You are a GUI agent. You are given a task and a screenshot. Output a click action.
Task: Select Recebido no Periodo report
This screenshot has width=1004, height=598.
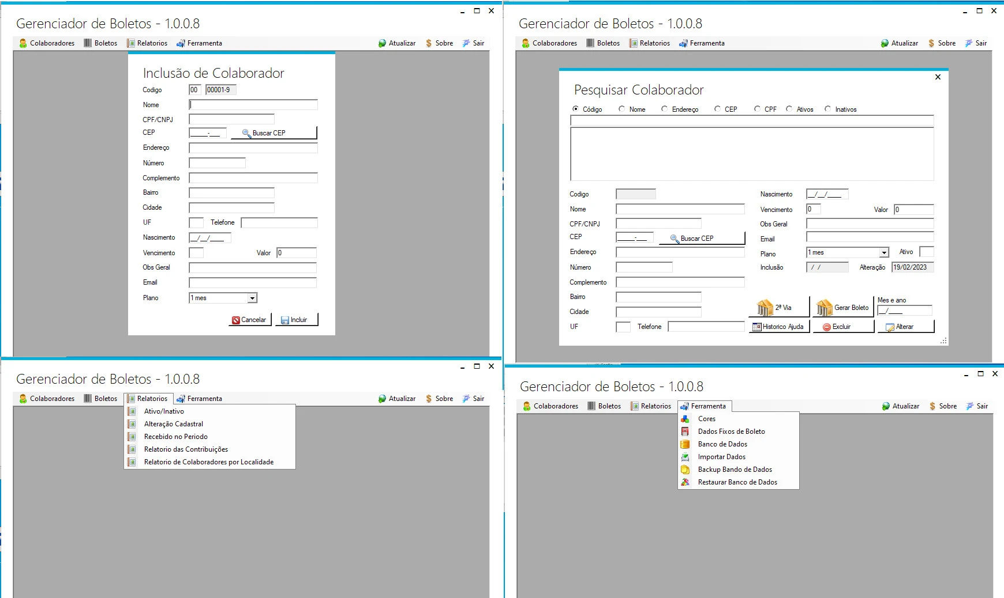pyautogui.click(x=175, y=437)
